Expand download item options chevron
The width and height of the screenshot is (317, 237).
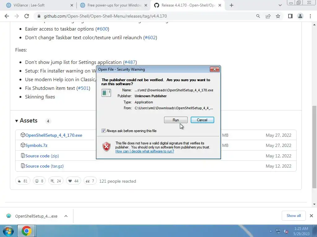[66, 216]
